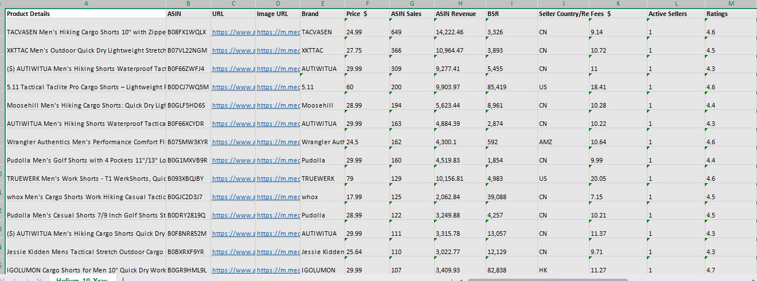Select the fees cell showing 7.15

click(618, 192)
